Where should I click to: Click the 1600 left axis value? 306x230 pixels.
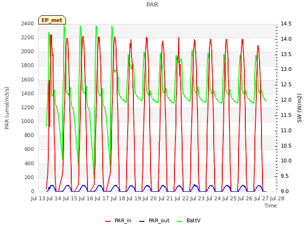click(28, 80)
